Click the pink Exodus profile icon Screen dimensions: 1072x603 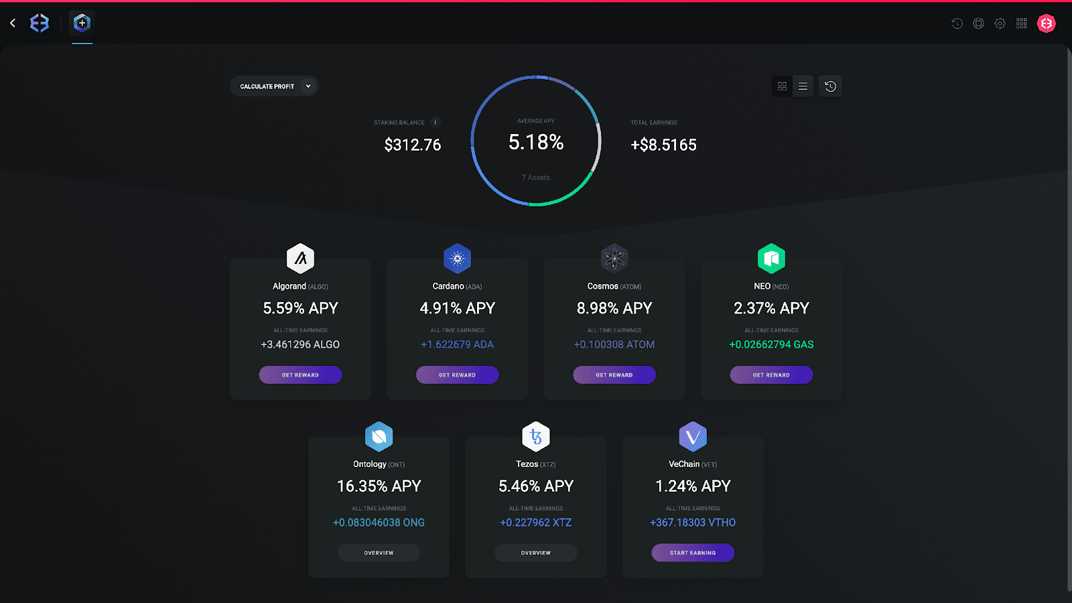coord(1046,23)
